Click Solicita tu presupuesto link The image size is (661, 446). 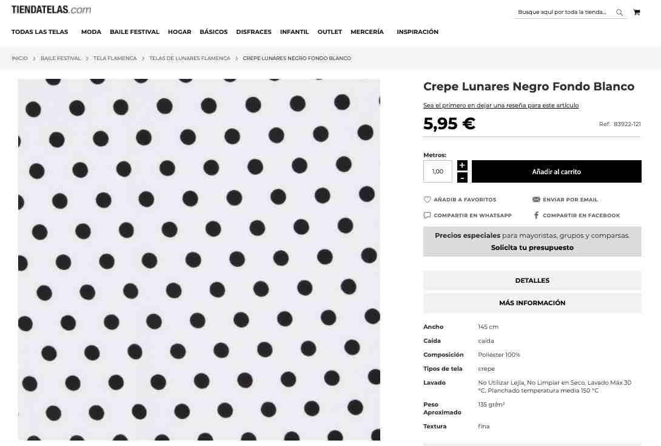pos(532,248)
